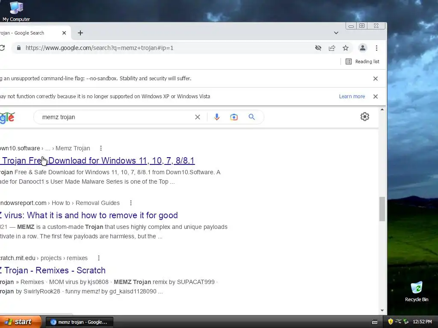Open the Recycle Bin desktop icon

417,291
